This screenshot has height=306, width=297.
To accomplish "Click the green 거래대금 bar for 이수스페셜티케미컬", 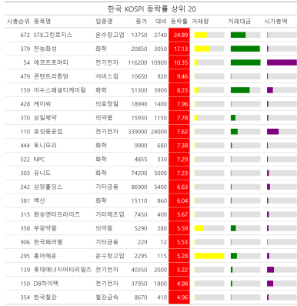I will pyautogui.click(x=240, y=90).
